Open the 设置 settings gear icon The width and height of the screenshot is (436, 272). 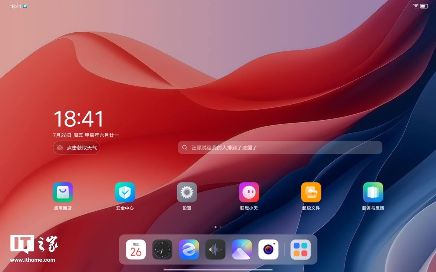point(187,192)
